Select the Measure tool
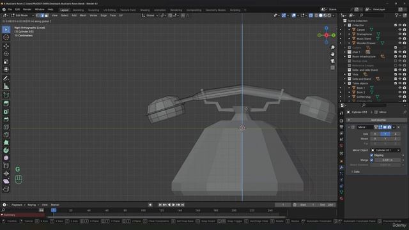The width and height of the screenshot is (409, 230). (6, 86)
